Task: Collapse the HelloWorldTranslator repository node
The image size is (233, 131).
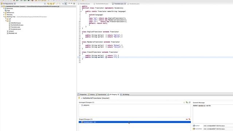Action: [2, 7]
